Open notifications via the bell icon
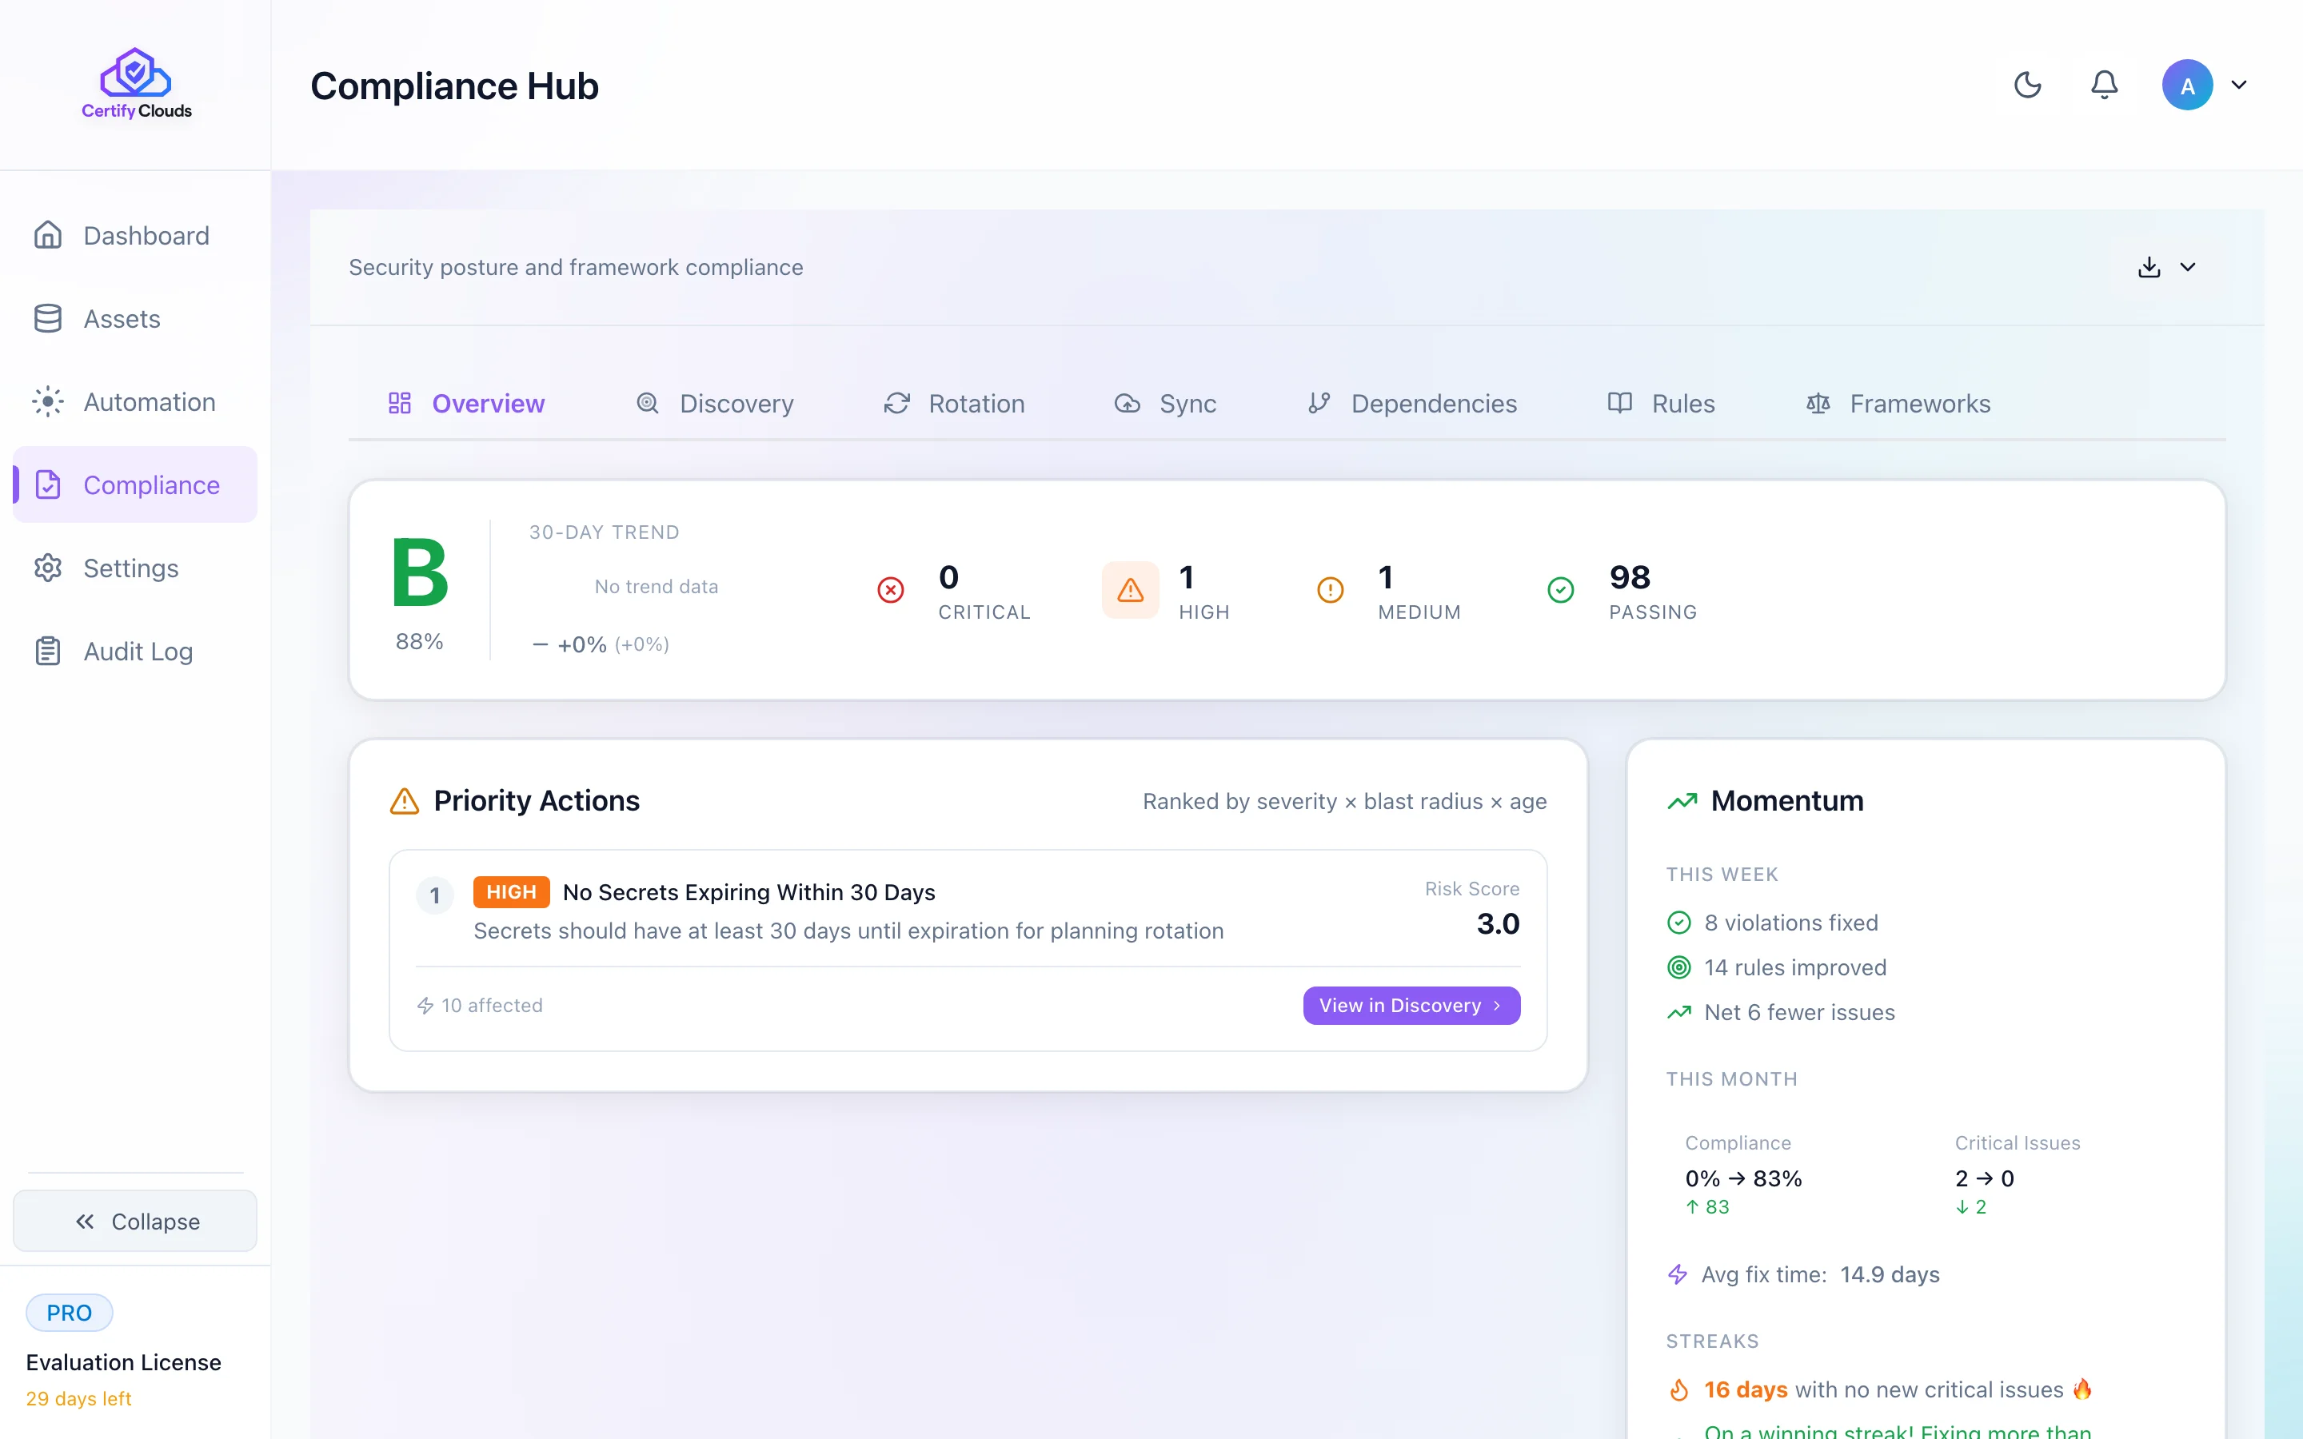 [x=2104, y=85]
